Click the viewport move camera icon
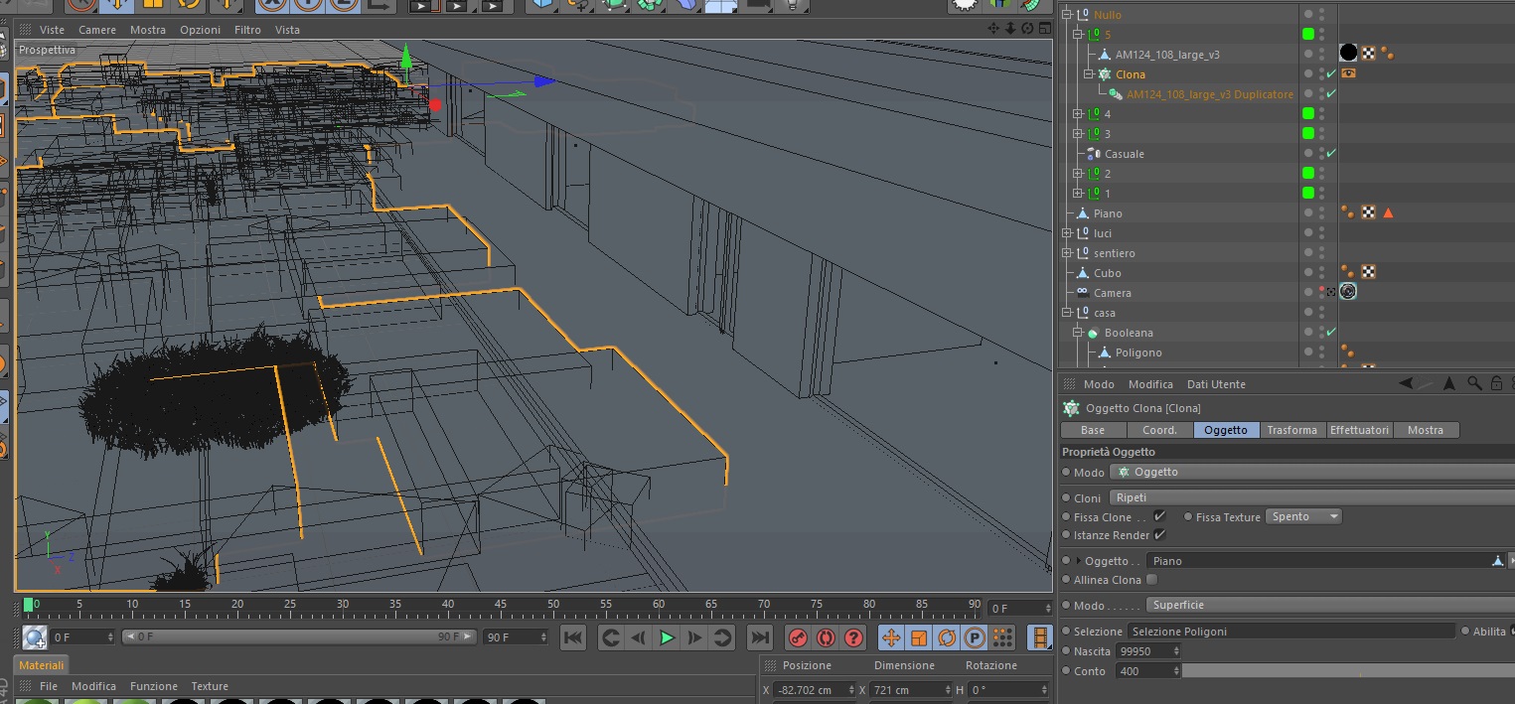The image size is (1515, 704). tap(994, 29)
